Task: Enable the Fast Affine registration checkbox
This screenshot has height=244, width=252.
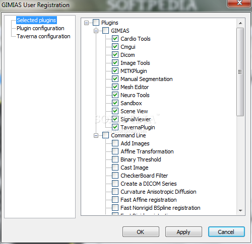Action: 115,200
